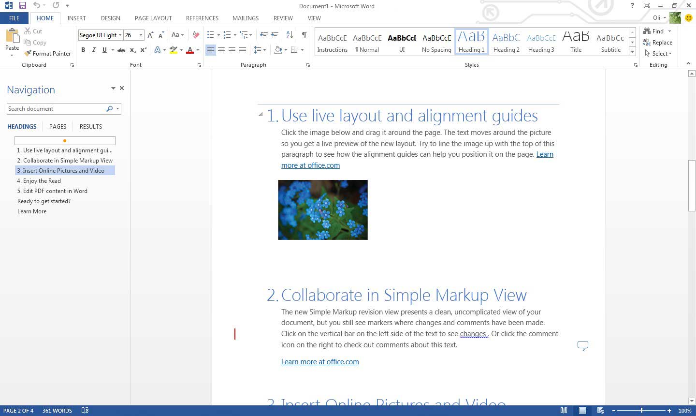This screenshot has width=696, height=416.
Task: Click the 361 WORDS count indicator
Action: pos(57,410)
